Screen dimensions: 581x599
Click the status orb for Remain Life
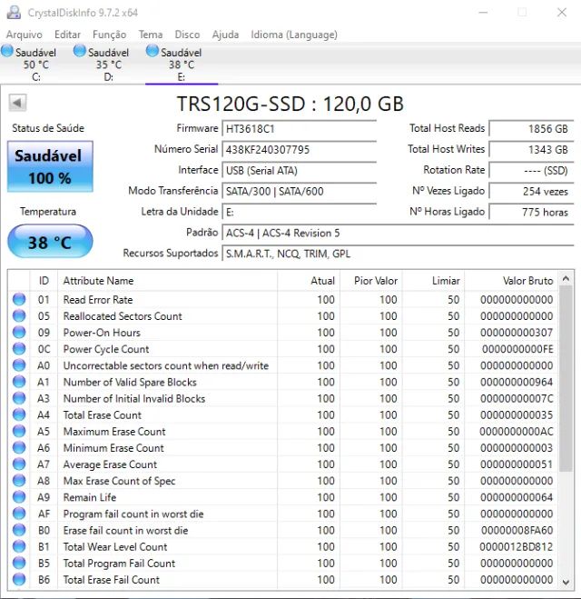19,497
